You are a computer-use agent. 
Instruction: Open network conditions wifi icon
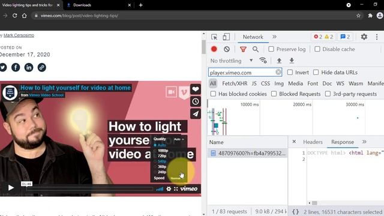263,61
